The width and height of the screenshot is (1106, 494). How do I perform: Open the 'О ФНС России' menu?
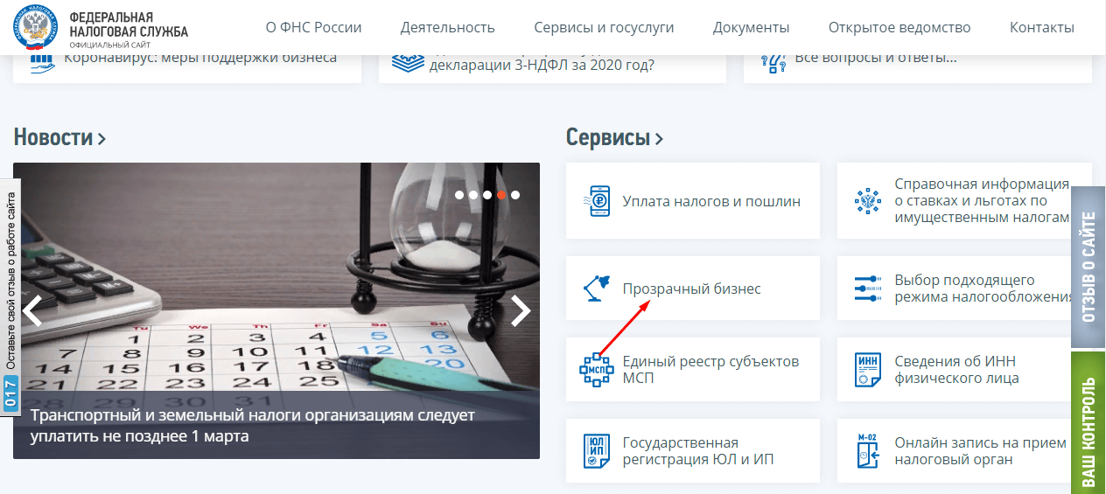pyautogui.click(x=313, y=27)
